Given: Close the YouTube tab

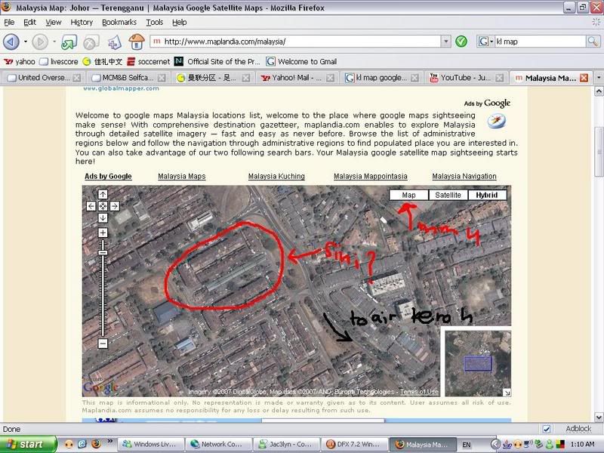Looking at the screenshot, I should [499, 78].
